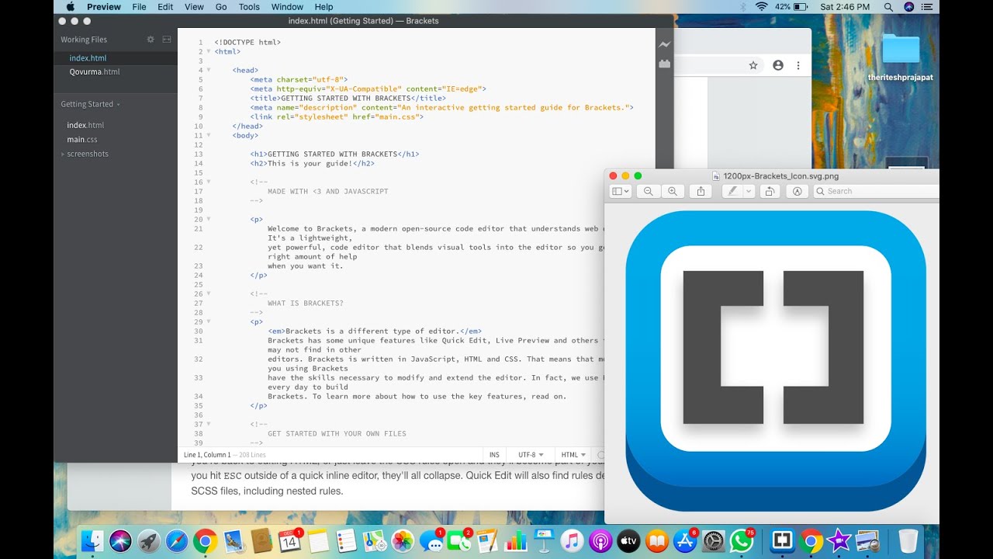The height and width of the screenshot is (559, 993).
Task: Open highlight color dropdown arrow in Preview
Action: click(x=749, y=191)
